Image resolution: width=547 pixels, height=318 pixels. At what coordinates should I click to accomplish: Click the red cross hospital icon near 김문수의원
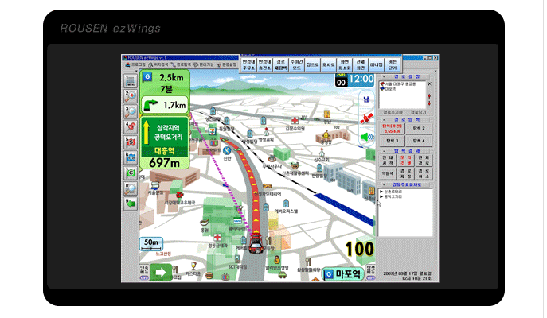pyautogui.click(x=295, y=121)
